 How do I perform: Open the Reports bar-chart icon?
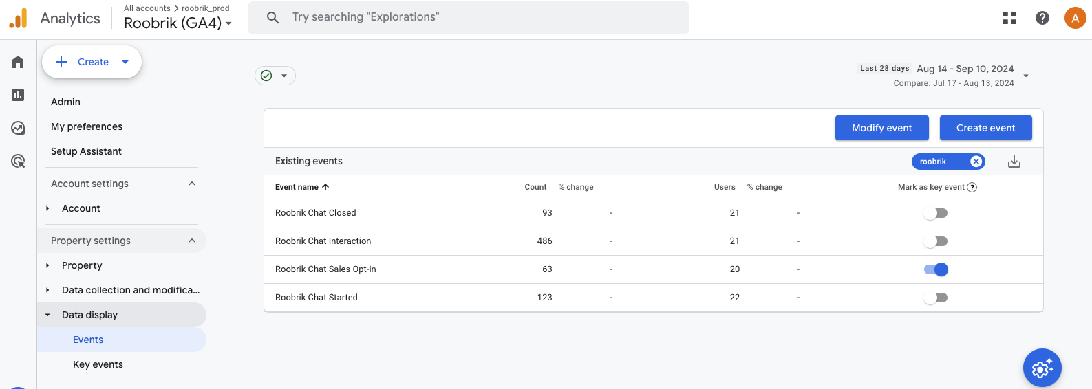18,95
